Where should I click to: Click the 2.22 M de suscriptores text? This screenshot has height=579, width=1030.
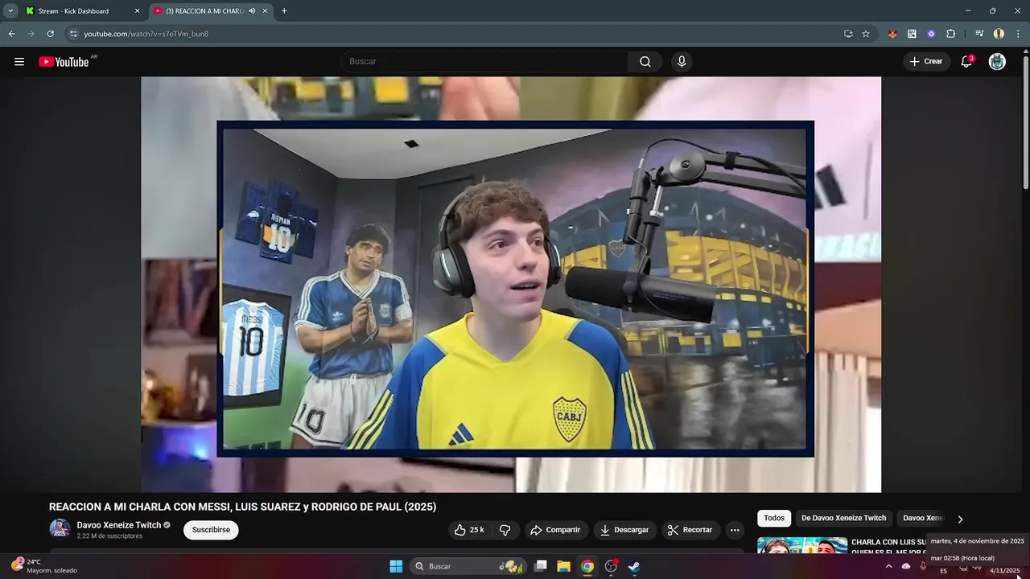tap(109, 536)
